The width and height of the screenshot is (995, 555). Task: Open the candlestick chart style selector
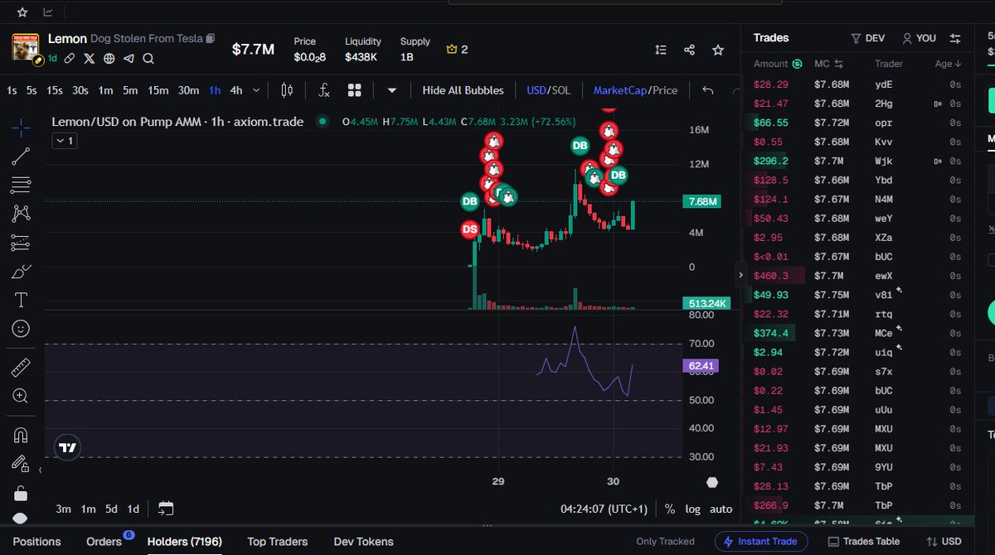pos(288,90)
